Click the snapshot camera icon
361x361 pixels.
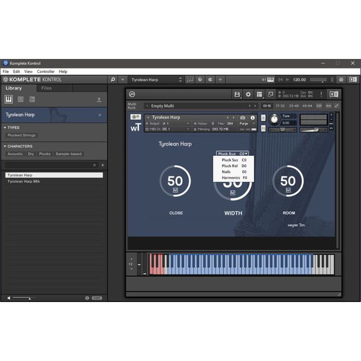pyautogui.click(x=242, y=118)
